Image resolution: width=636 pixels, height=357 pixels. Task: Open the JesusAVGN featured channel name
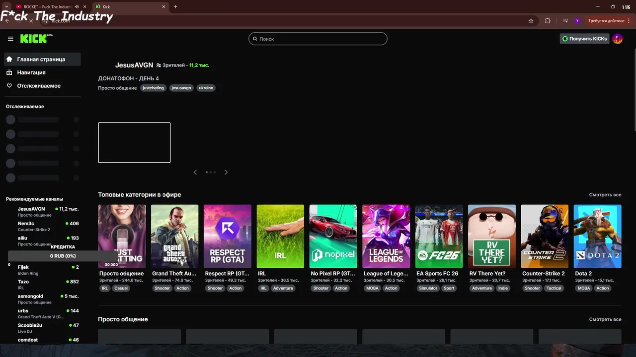[134, 65]
